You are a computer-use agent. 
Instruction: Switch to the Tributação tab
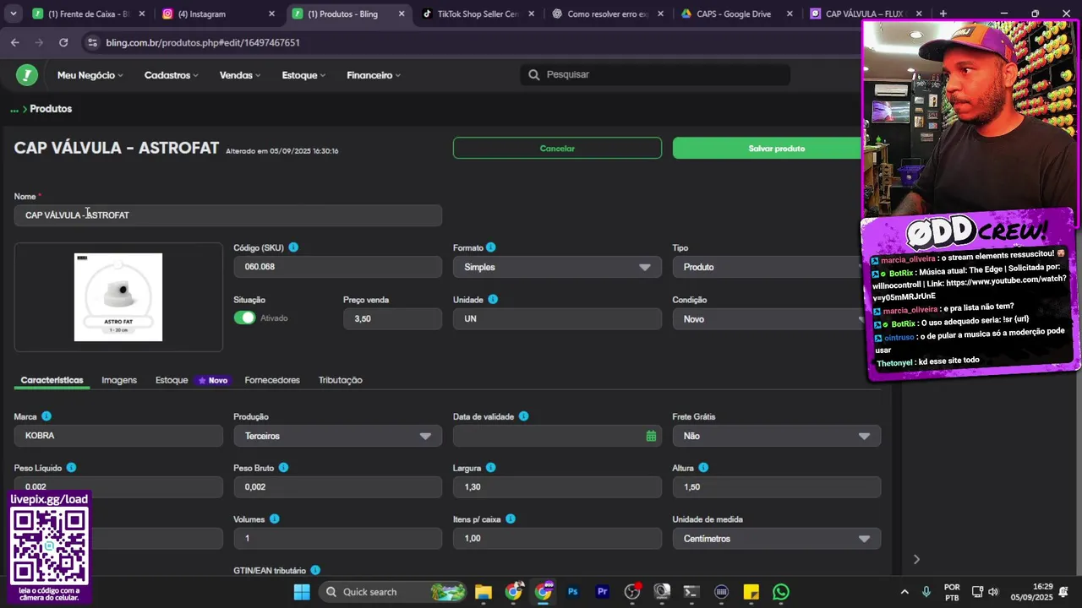point(341,380)
